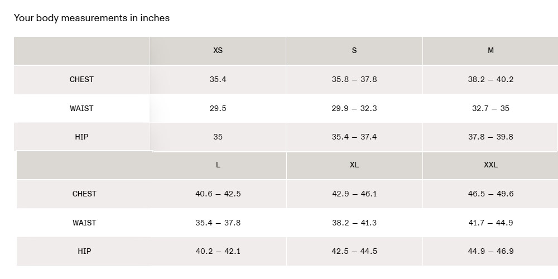Select the XXL hip range 44.9 – 46.9

click(x=490, y=251)
